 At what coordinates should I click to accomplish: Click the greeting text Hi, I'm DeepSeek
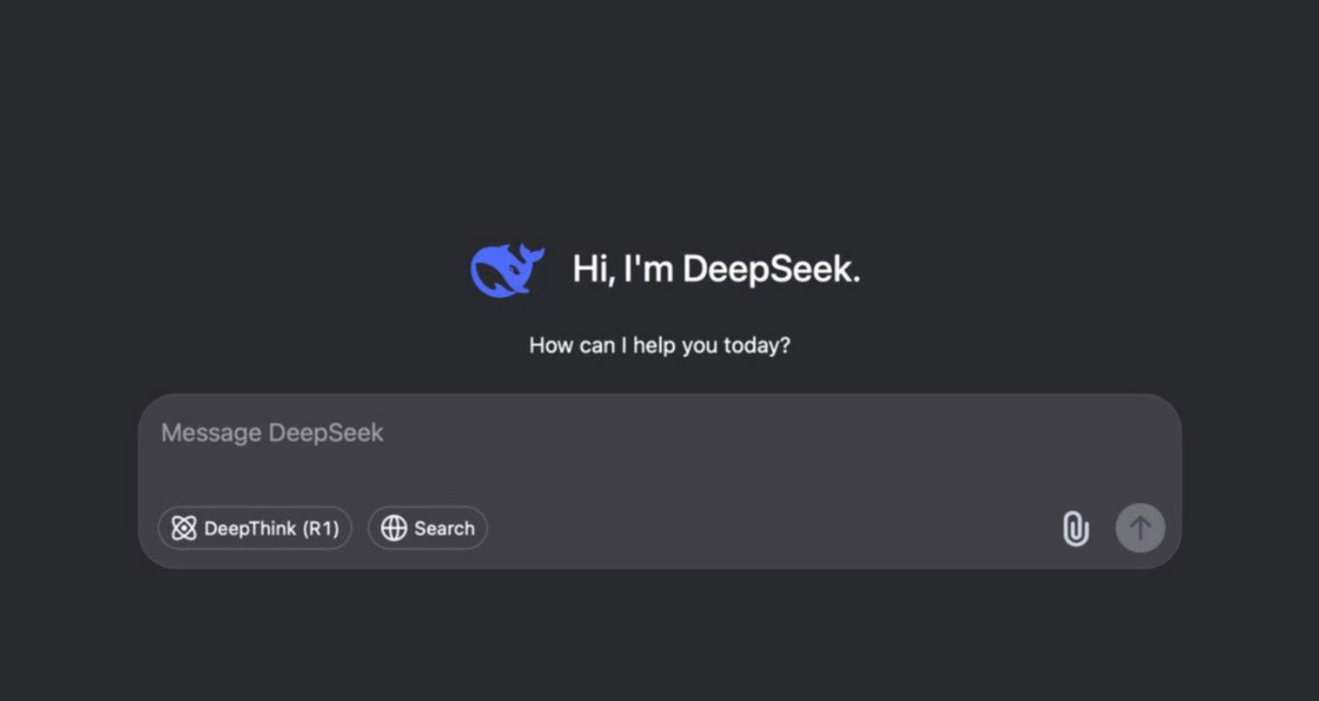click(715, 269)
